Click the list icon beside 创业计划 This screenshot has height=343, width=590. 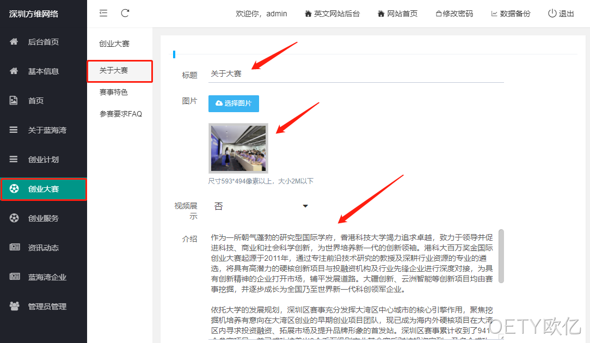[x=14, y=160]
